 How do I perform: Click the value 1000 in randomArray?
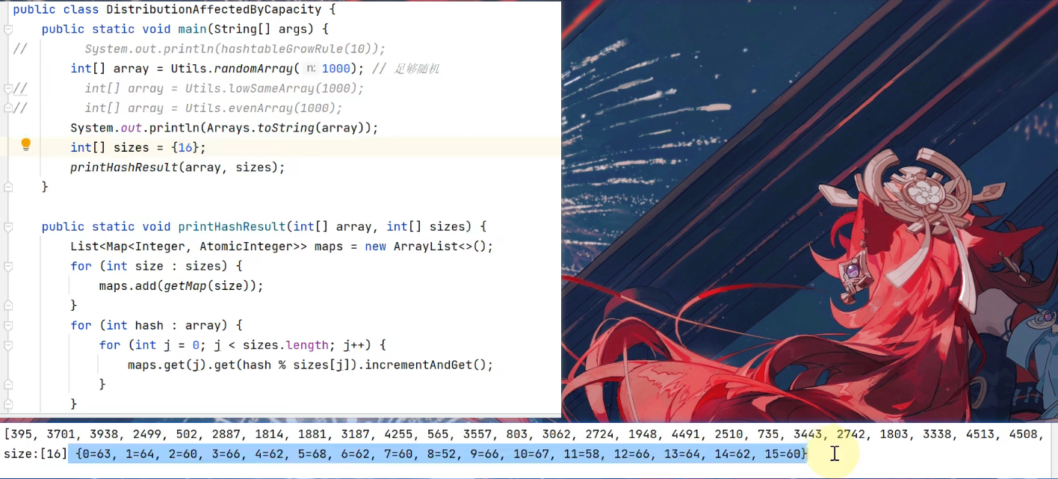[335, 69]
